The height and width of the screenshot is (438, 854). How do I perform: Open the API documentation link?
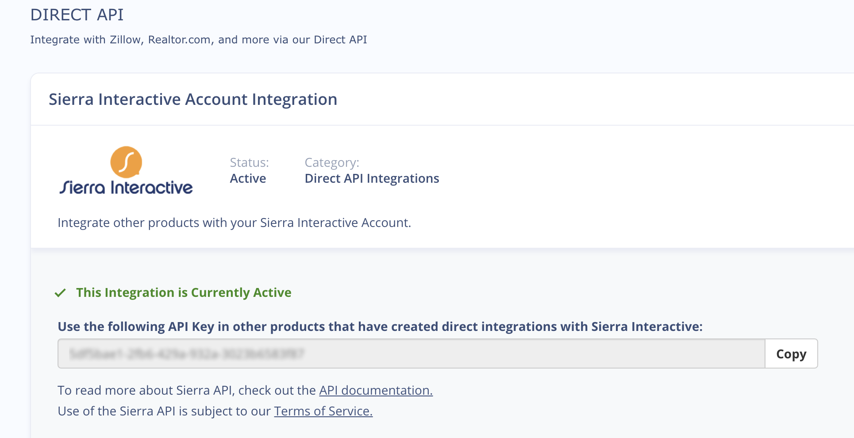click(x=376, y=390)
